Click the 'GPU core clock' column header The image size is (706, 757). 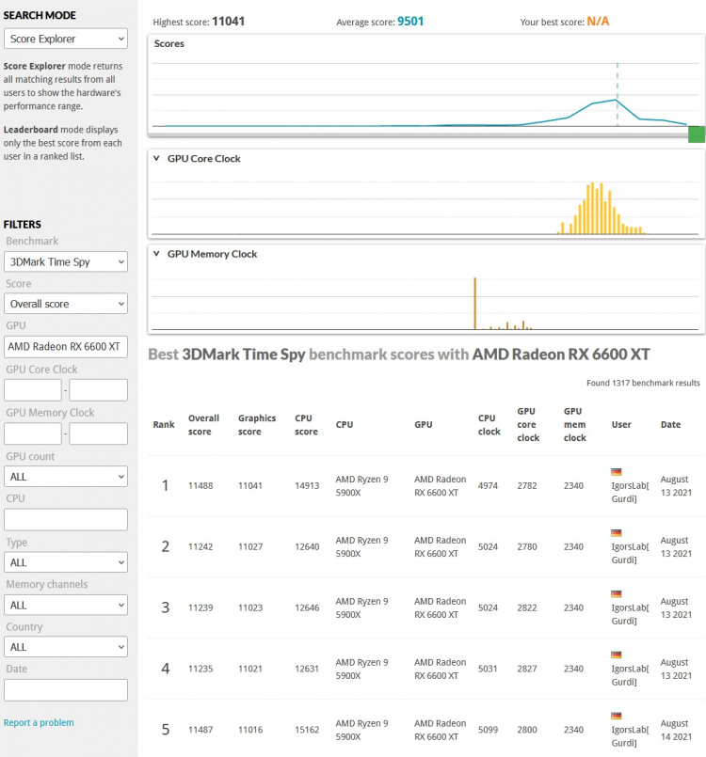click(x=528, y=424)
